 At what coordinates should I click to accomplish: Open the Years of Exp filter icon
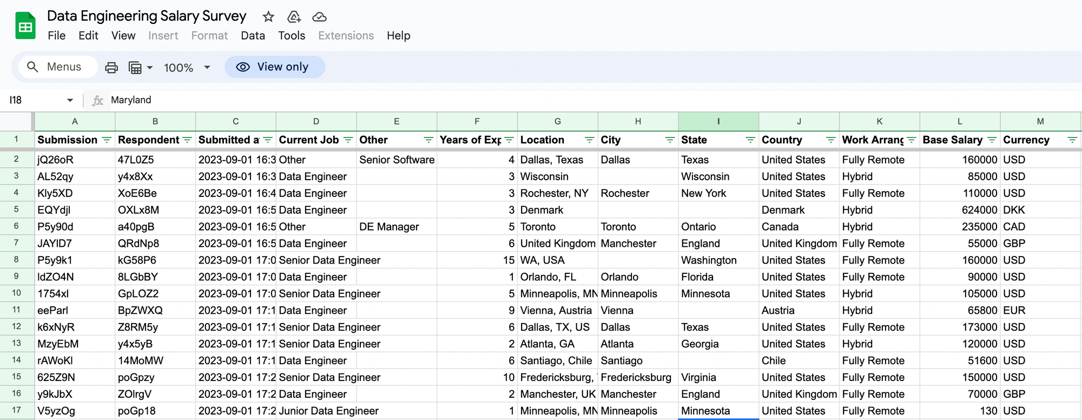(x=509, y=140)
